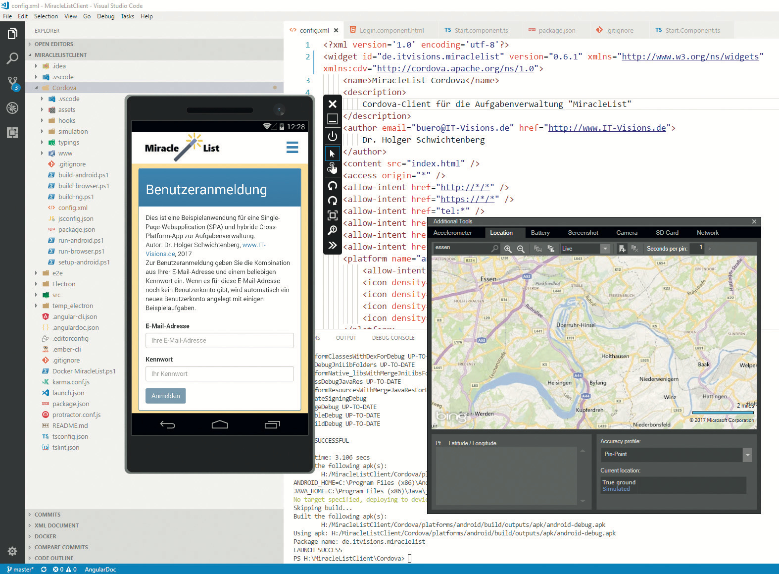Open the Live mode dropdown
The width and height of the screenshot is (779, 574).
click(x=604, y=249)
